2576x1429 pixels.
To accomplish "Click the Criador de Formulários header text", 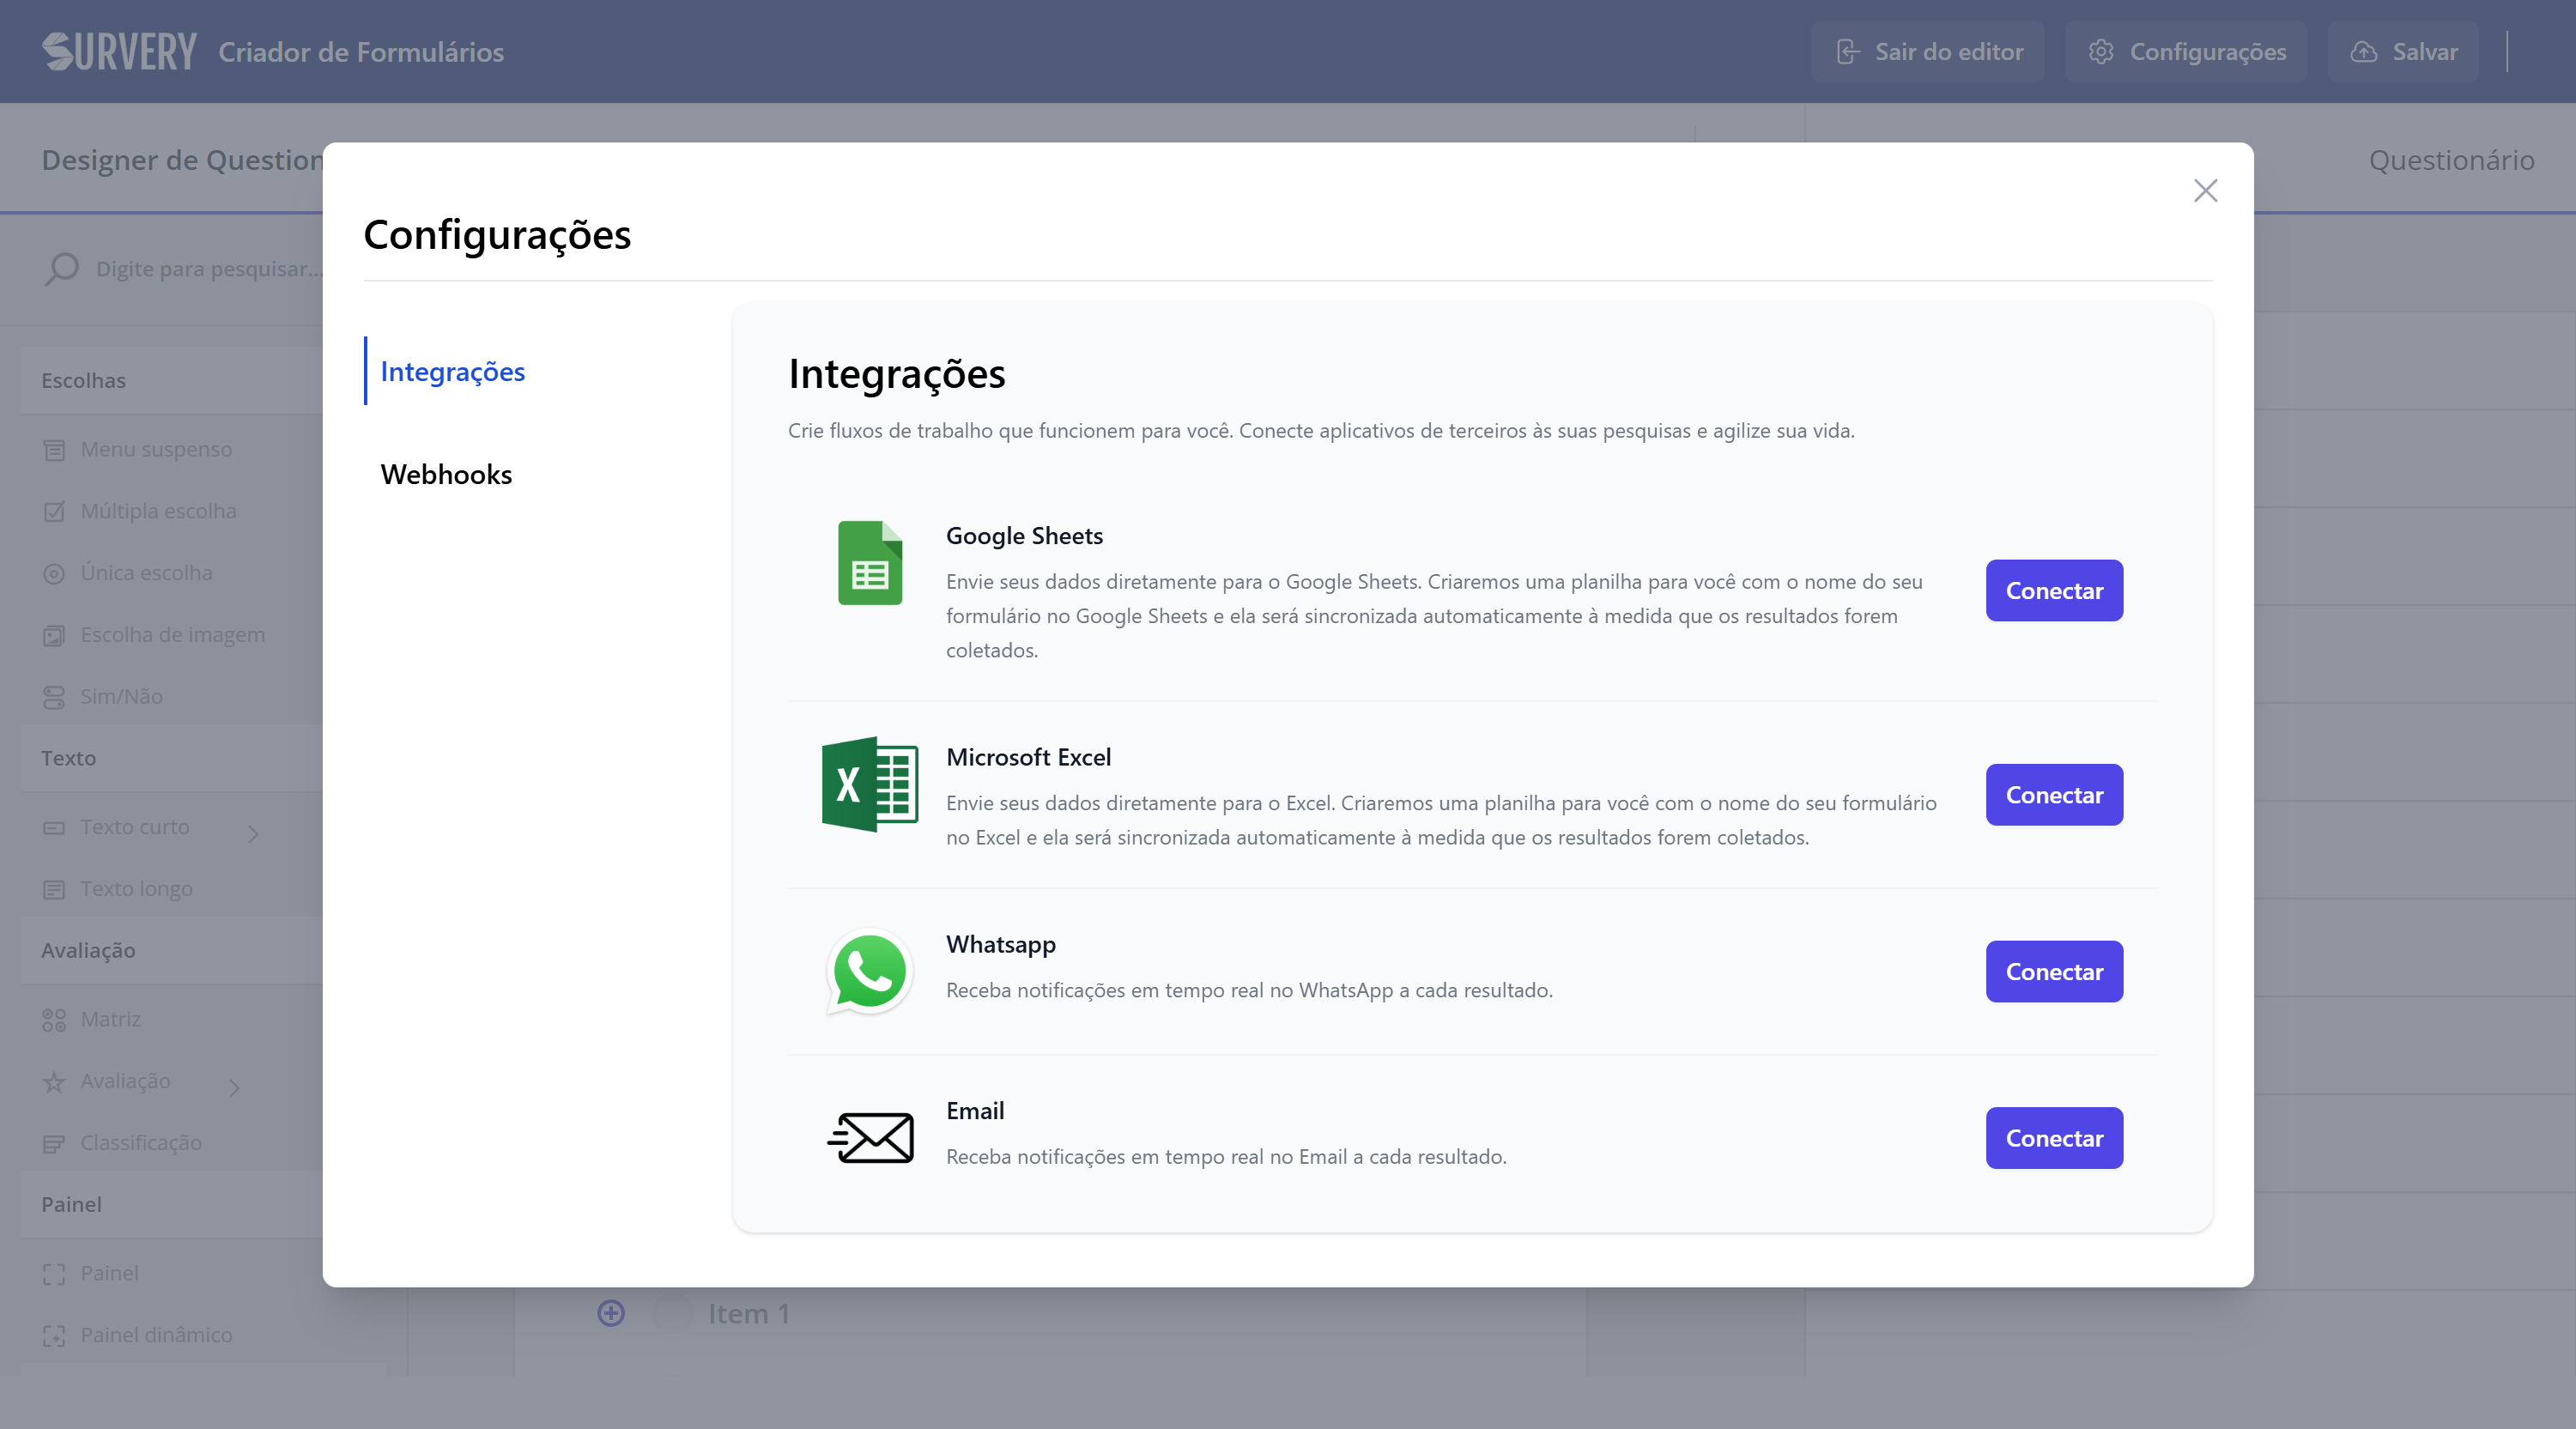I will pos(361,52).
